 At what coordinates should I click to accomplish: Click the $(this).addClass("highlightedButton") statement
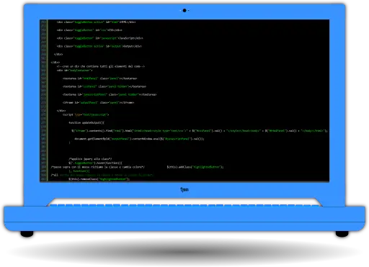coord(195,167)
